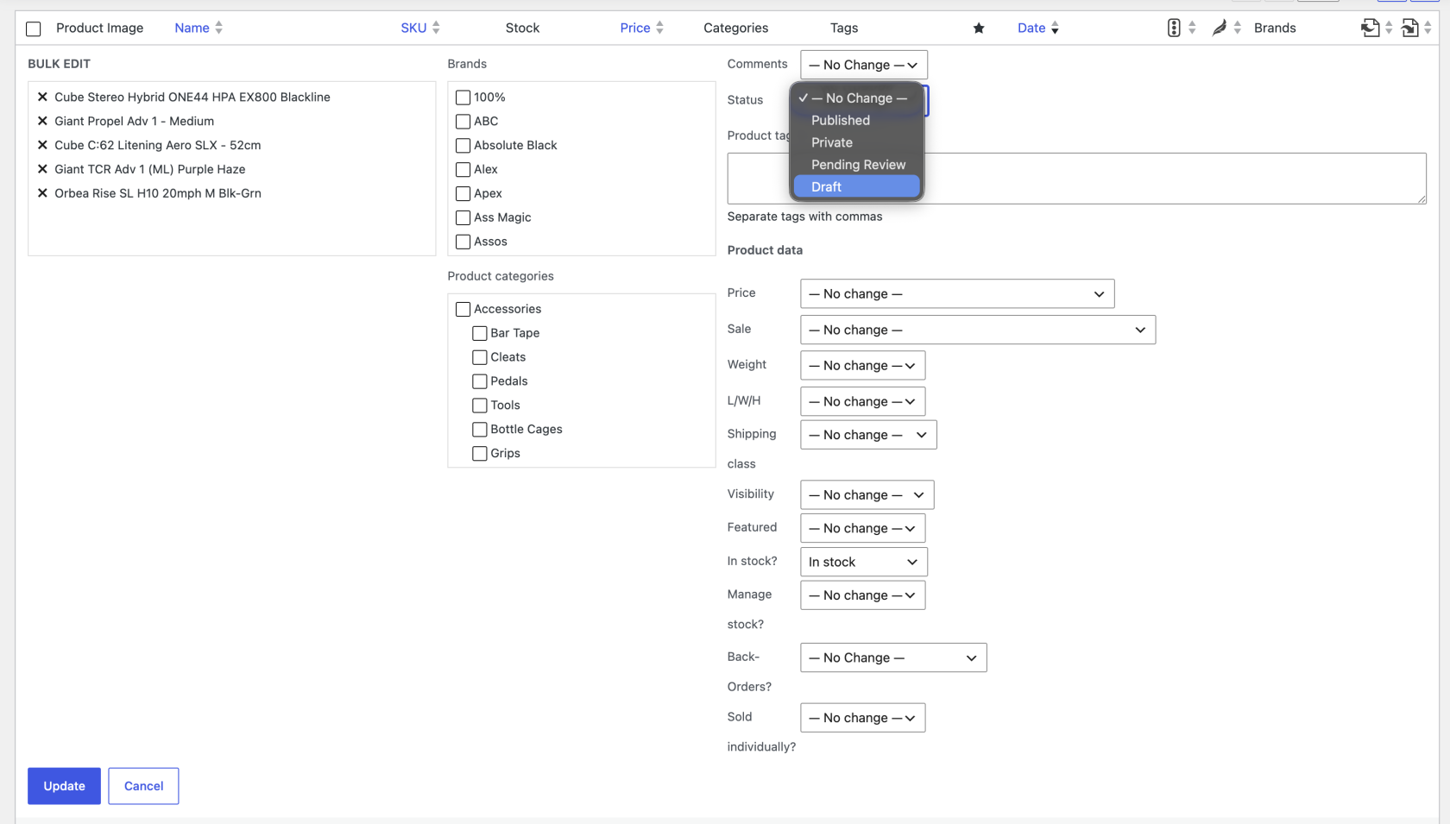1450x824 pixels.
Task: Select Pending Review in the Status menu
Action: [x=857, y=165]
